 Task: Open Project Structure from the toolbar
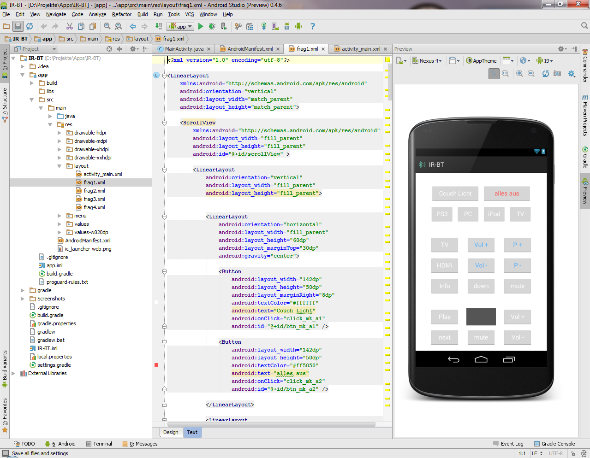250,26
